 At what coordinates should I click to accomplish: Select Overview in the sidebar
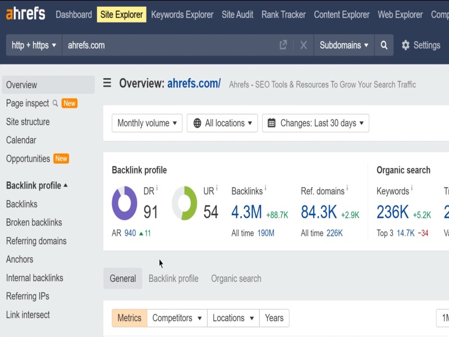(x=48, y=85)
